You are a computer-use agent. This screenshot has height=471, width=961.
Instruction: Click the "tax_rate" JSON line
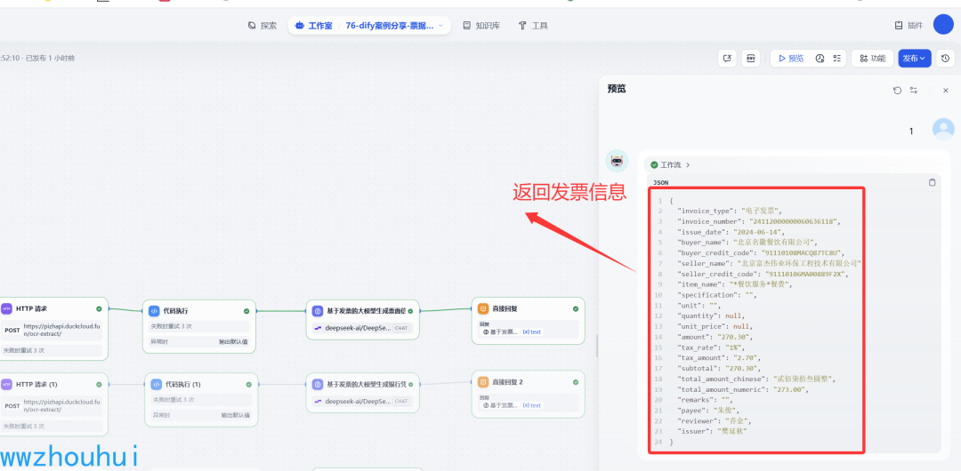click(712, 347)
